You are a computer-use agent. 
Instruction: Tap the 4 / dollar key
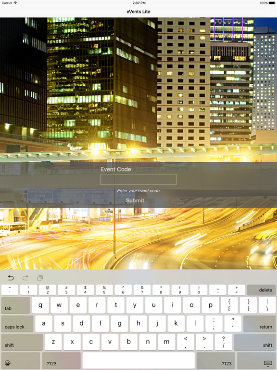[x=85, y=290]
